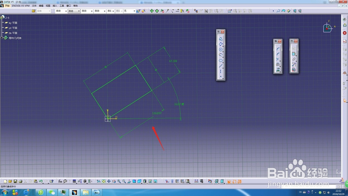The height and width of the screenshot is (196, 348).
Task: Select the mirror tool in operations palette
Action: click(x=278, y=64)
